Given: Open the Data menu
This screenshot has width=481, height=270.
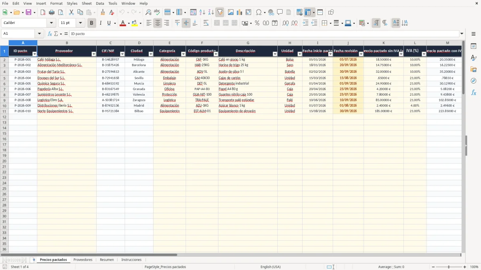Looking at the screenshot, I should pyautogui.click(x=100, y=3).
